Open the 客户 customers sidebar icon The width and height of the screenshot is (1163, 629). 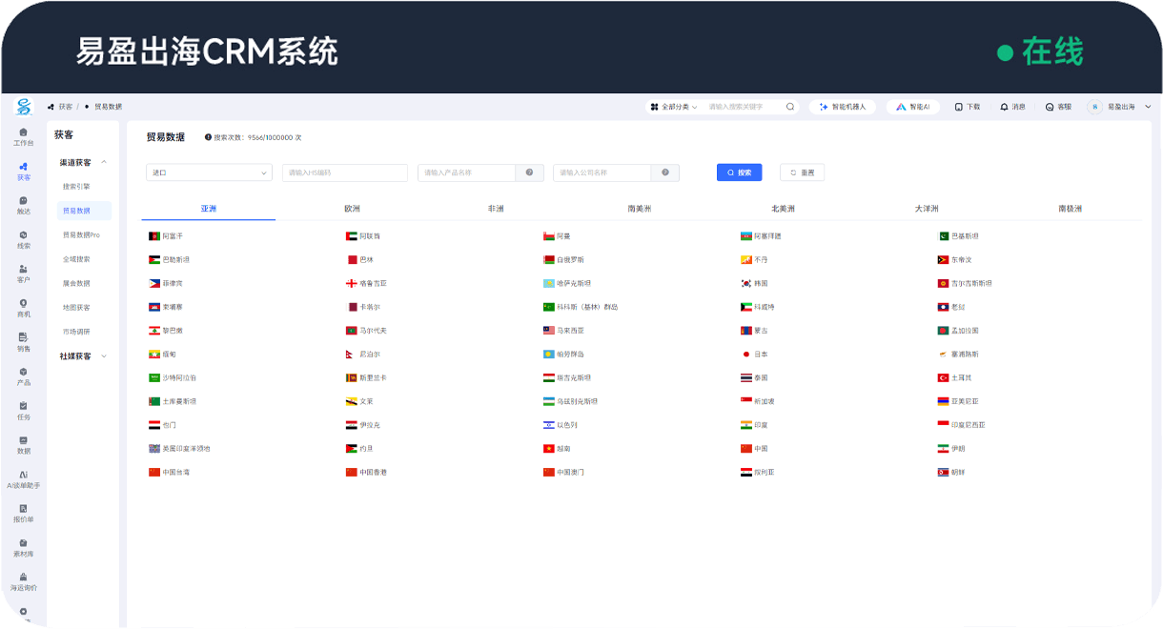point(23,274)
